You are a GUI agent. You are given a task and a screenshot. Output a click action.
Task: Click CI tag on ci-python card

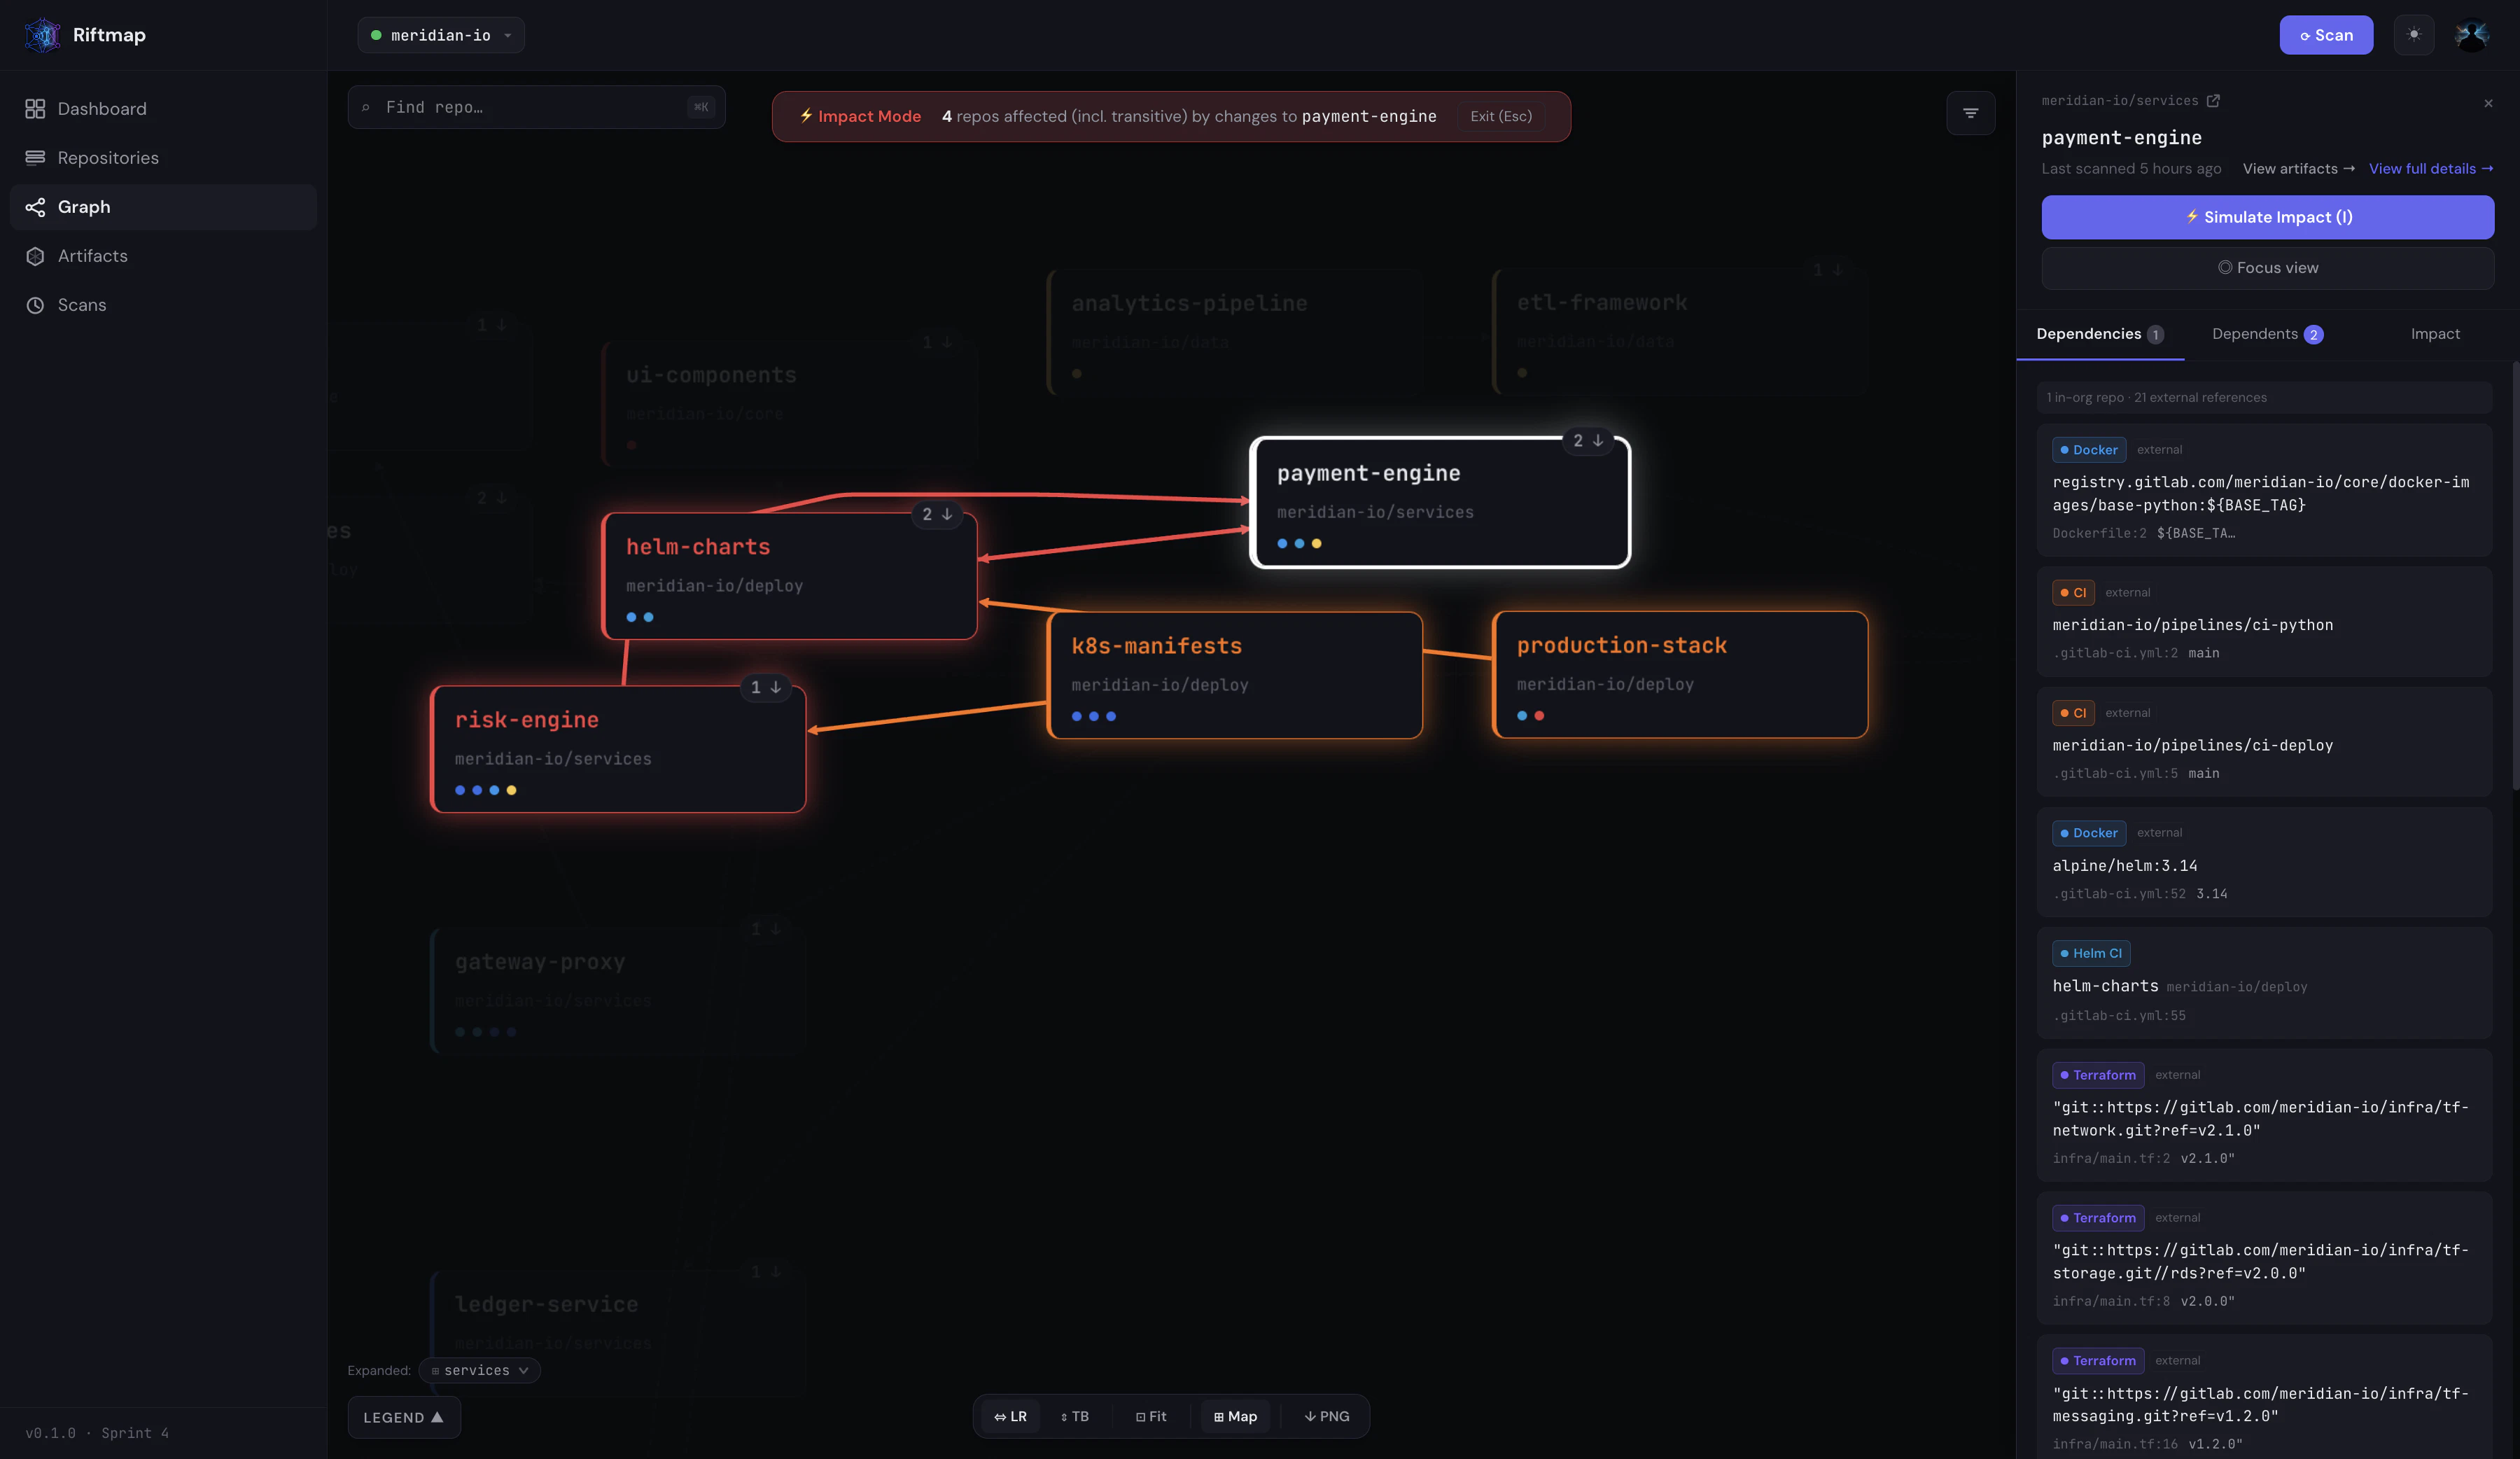tap(2073, 593)
